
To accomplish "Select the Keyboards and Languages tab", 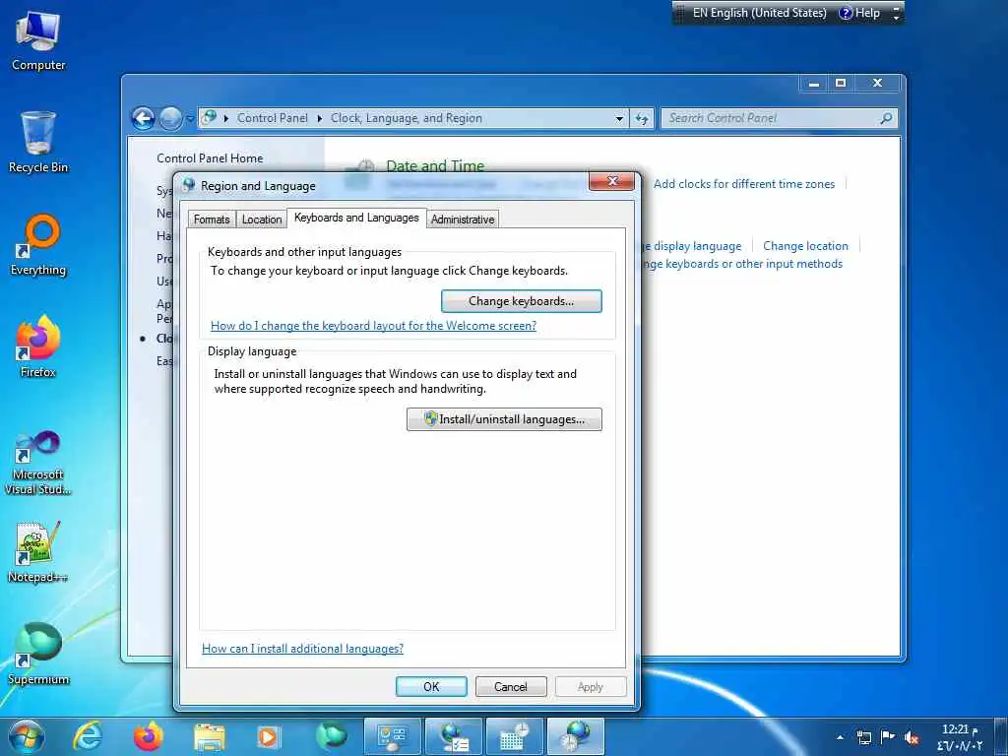I will [x=356, y=218].
